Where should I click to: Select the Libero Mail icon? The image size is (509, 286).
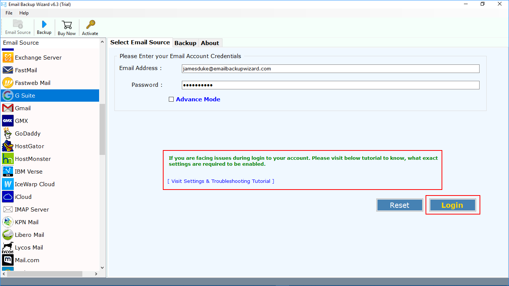[8, 235]
